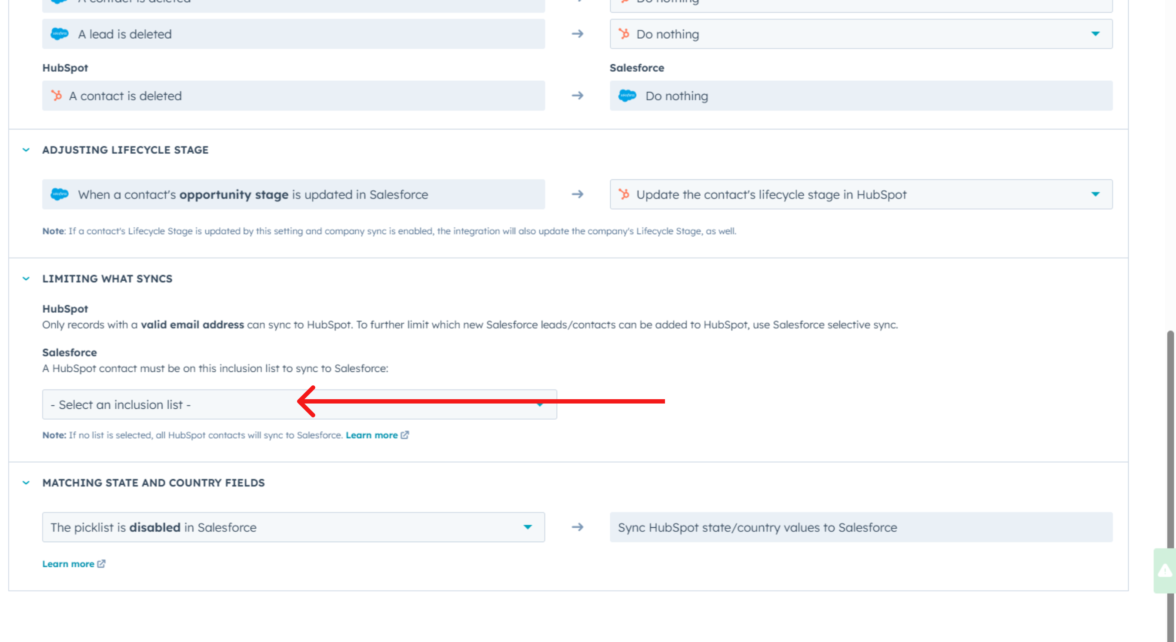Open the 'Do nothing' action dropdown for deleted leads
The image size is (1176, 642).
click(x=1096, y=34)
